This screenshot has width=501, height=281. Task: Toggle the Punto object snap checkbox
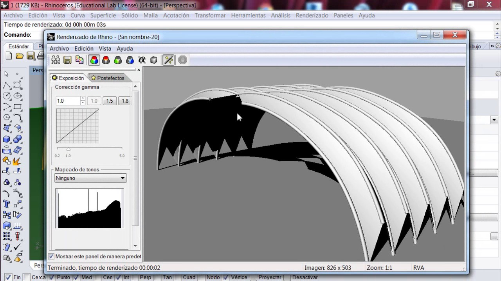(x=51, y=277)
